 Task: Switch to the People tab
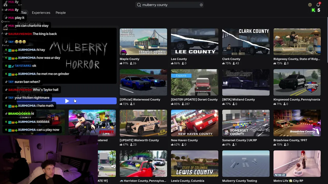(x=61, y=13)
